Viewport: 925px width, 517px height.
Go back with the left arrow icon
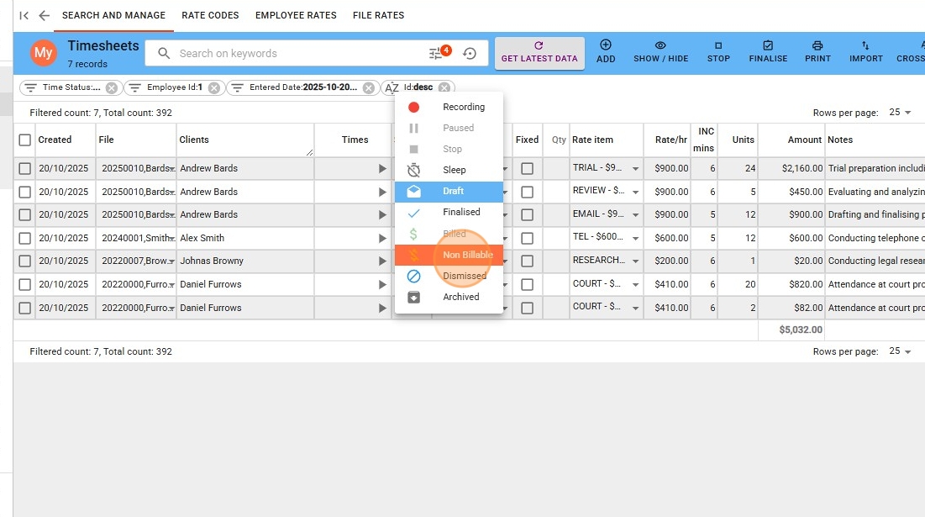tap(45, 15)
